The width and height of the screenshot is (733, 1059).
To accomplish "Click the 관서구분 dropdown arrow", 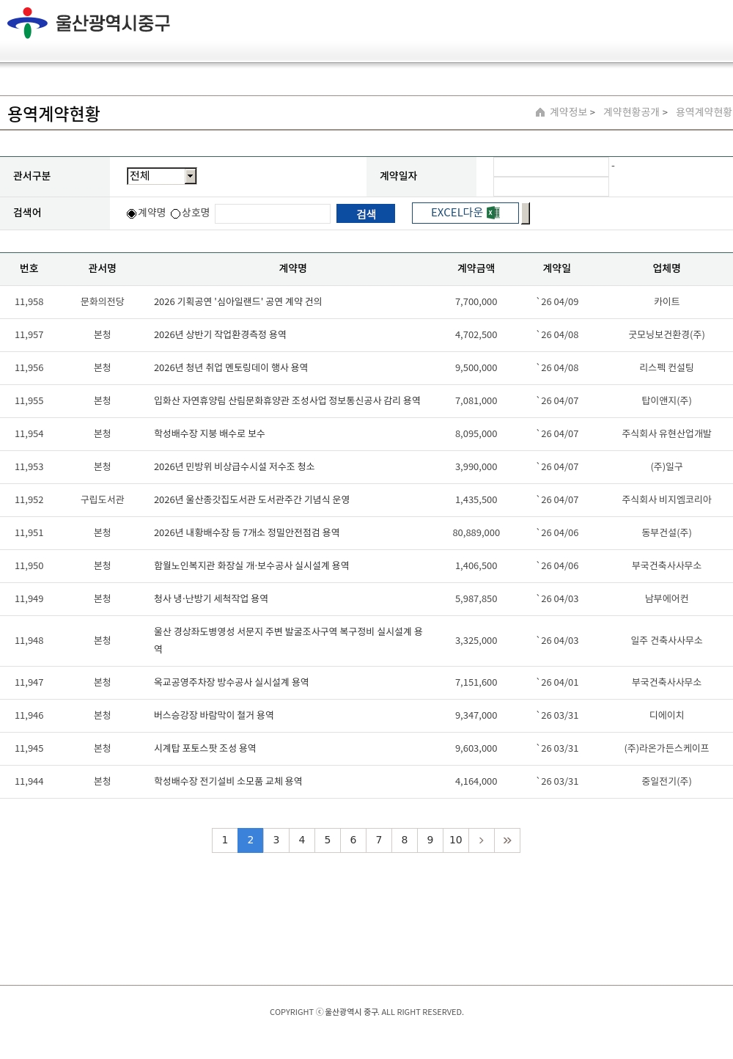I will click(191, 176).
